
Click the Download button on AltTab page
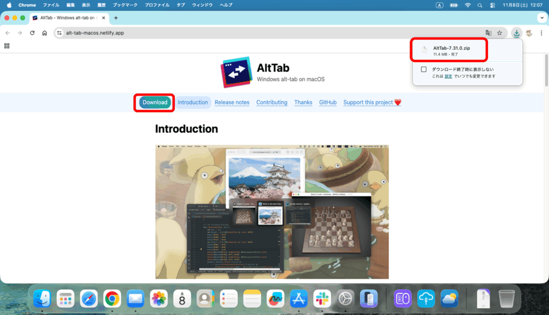[x=155, y=102]
